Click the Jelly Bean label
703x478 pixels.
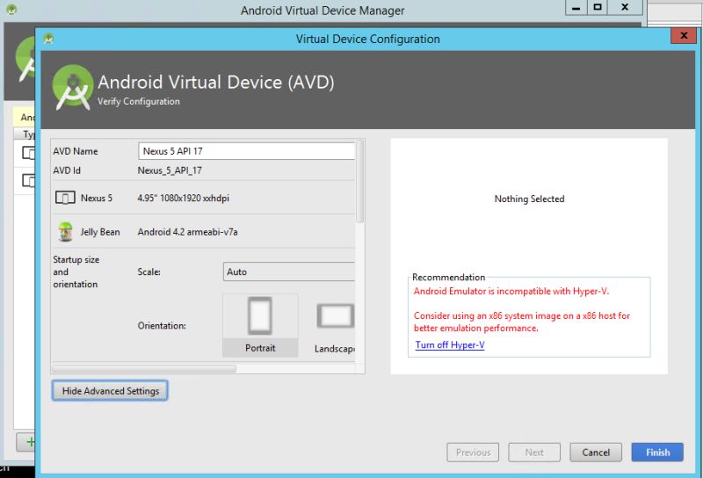[x=100, y=232]
